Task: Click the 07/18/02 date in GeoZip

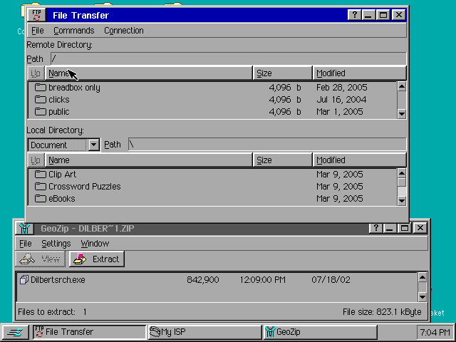Action: click(x=331, y=280)
